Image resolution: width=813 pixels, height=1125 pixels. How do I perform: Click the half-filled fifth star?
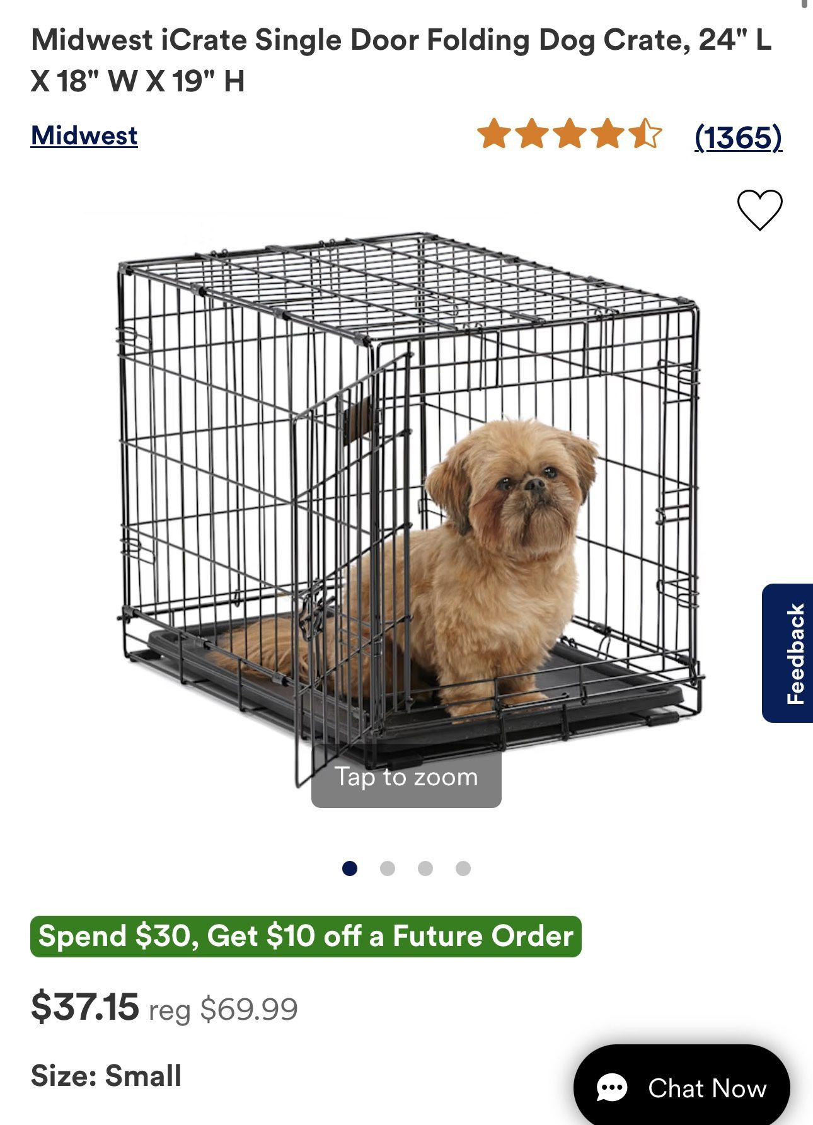pyautogui.click(x=645, y=134)
